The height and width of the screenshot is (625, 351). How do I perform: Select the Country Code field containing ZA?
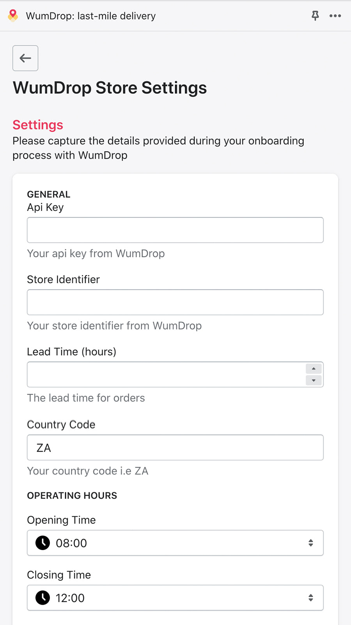[175, 448]
